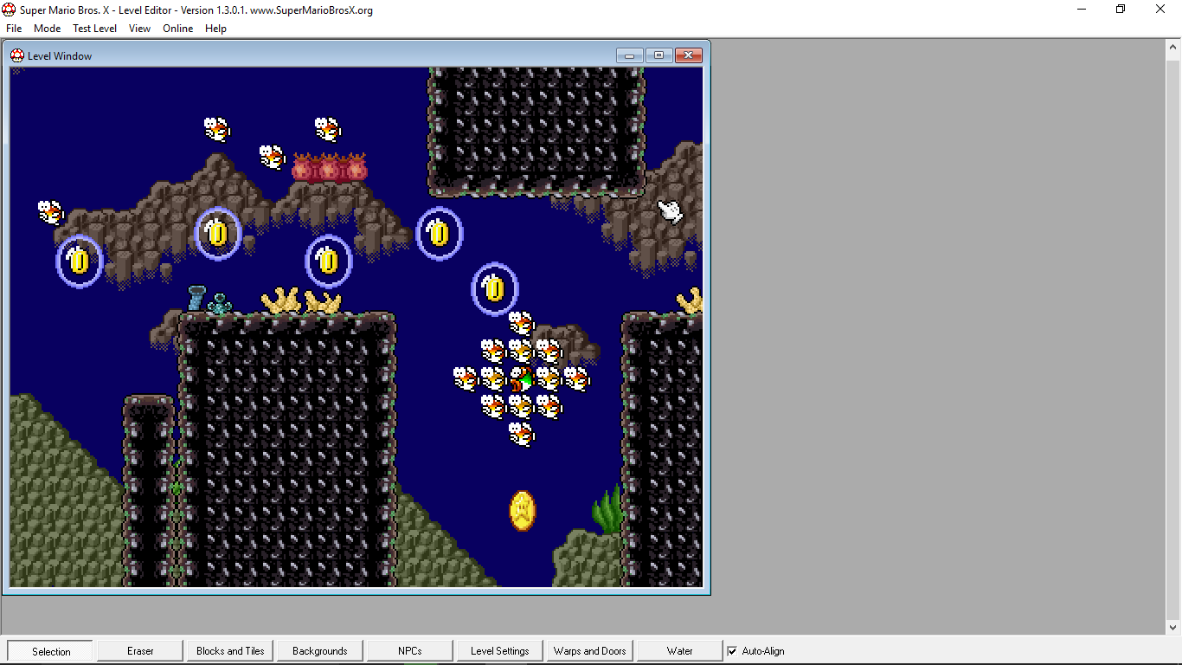The image size is (1182, 665).
Task: Open the View menu
Action: [139, 29]
